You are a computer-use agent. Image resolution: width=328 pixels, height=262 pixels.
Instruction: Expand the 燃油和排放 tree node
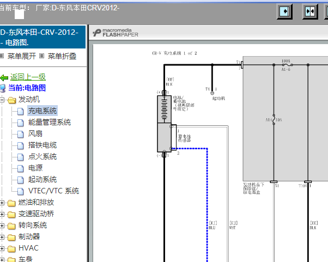2,203
